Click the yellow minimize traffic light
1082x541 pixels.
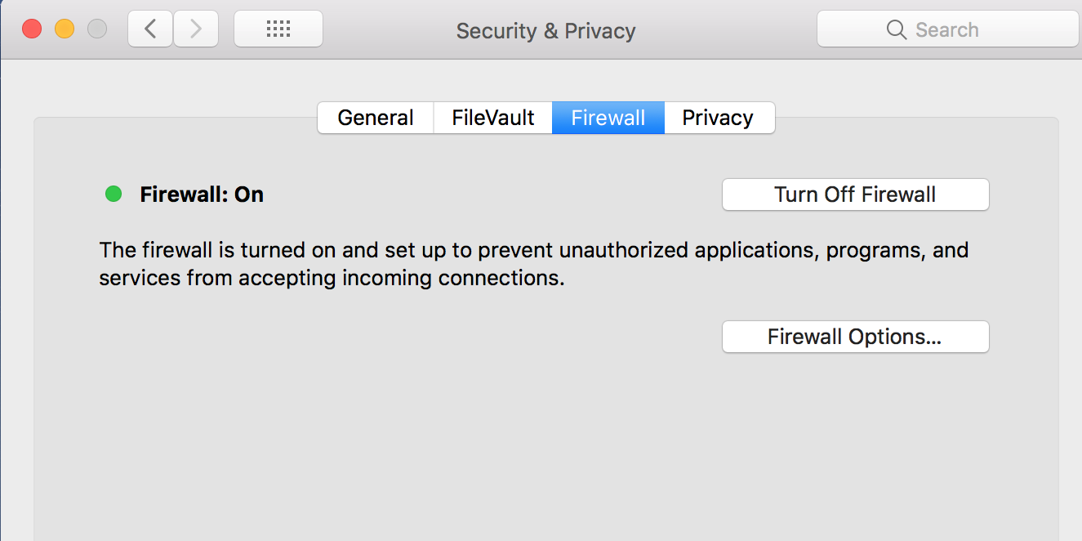[64, 27]
